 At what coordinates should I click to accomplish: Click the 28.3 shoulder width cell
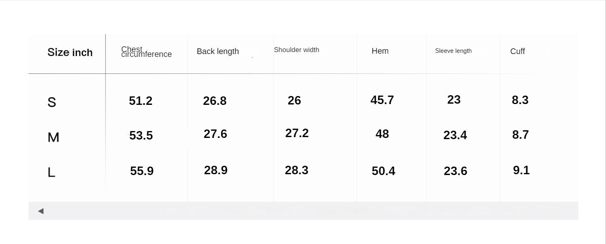pyautogui.click(x=297, y=170)
